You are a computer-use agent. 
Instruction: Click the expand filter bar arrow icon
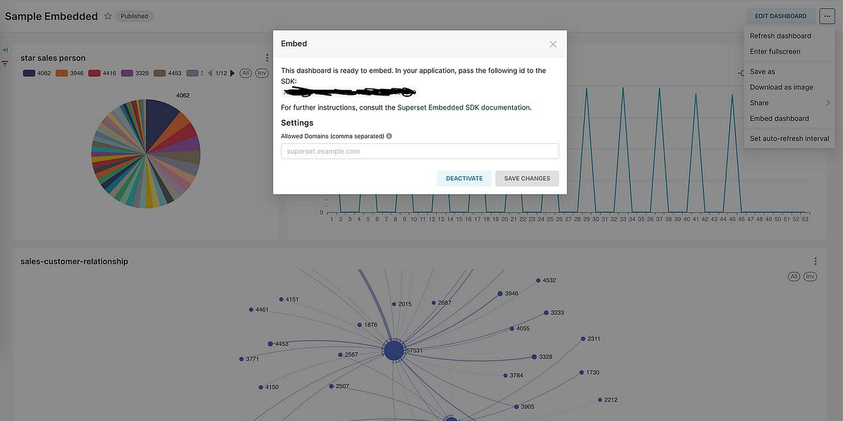(4, 49)
